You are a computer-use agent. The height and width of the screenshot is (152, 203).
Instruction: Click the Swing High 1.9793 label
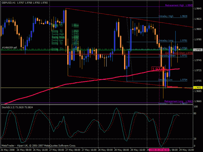65,34
